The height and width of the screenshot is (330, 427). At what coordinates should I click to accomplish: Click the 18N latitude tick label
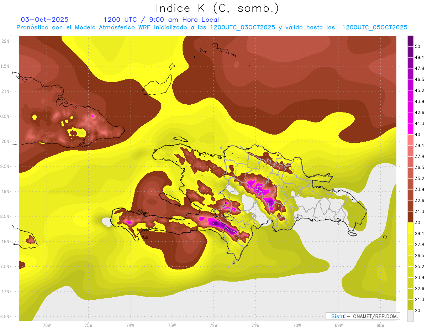click(5, 242)
